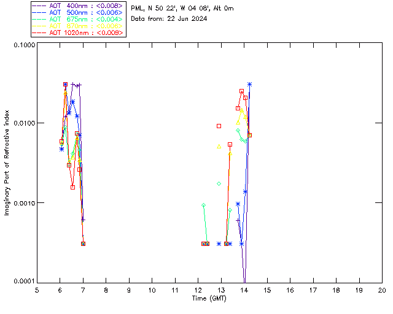Click the topmost blue asterisk marker after 14 GMT
Image resolution: width=393 pixels, height=314 pixels.
(x=249, y=85)
